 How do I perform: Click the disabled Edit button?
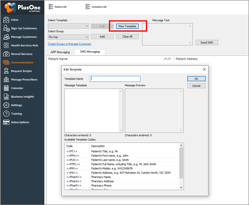(102, 26)
